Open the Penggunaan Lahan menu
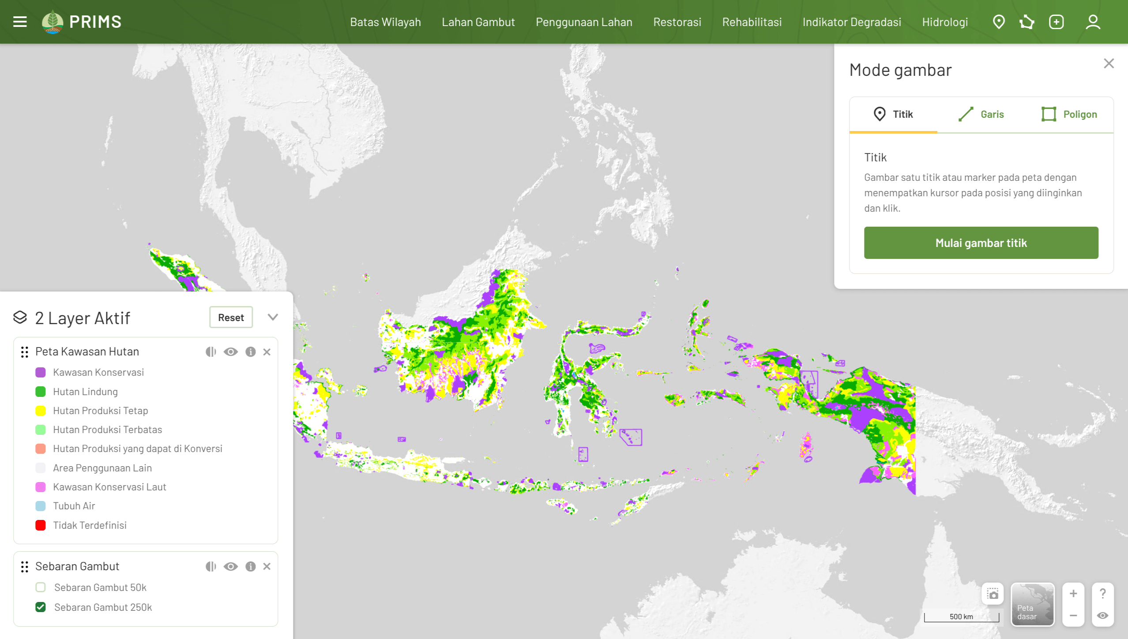Image resolution: width=1128 pixels, height=639 pixels. coord(584,22)
